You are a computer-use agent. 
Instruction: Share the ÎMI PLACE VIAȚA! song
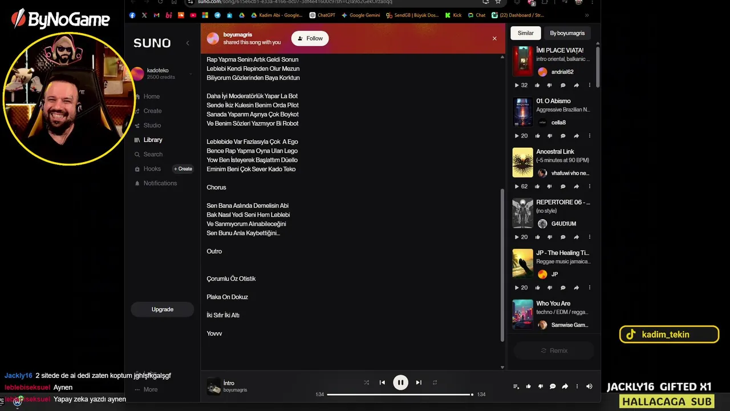(576, 85)
